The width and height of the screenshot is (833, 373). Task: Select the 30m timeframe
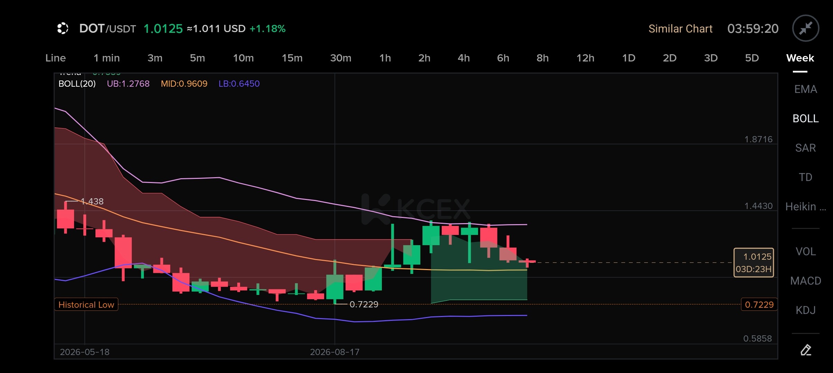(x=341, y=58)
